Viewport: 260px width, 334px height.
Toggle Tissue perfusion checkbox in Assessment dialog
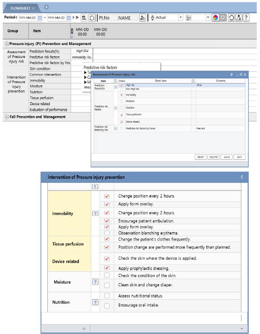pos(122,115)
